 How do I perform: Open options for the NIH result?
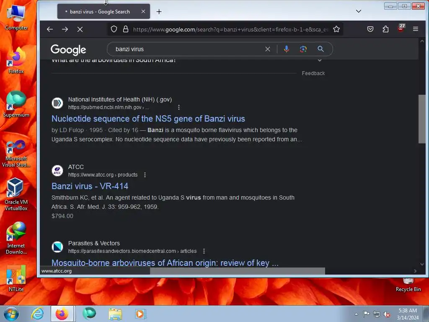click(178, 107)
